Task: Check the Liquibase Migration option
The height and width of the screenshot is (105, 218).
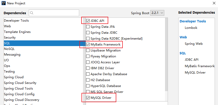Action: click(x=88, y=50)
